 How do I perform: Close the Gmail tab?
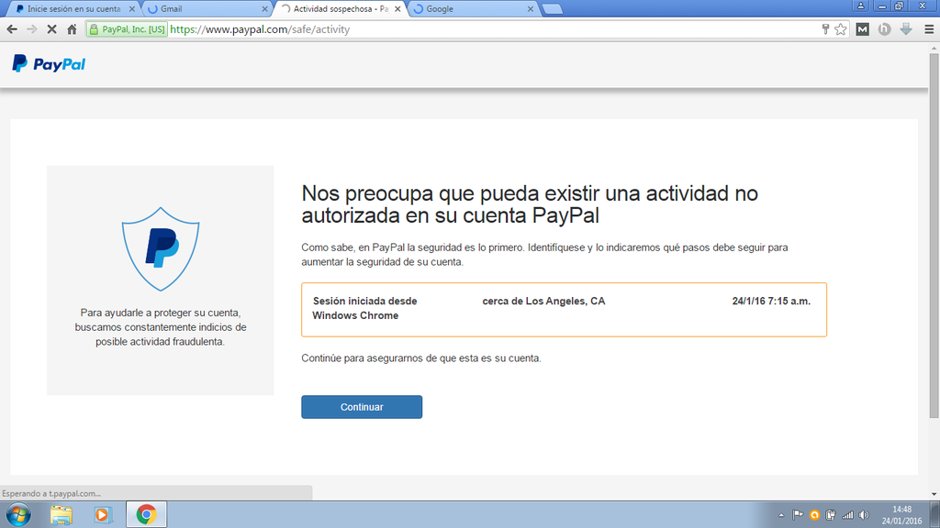point(265,9)
